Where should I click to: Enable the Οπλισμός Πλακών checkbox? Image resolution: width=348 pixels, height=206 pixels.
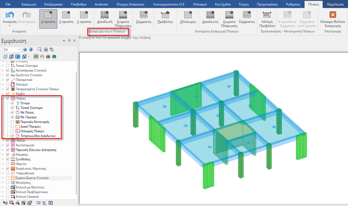(x=12, y=131)
